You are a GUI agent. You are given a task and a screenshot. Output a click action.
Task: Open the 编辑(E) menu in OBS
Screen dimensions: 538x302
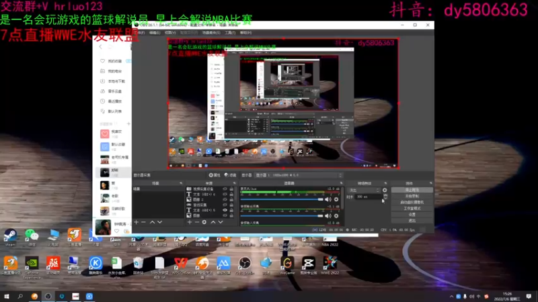155,33
